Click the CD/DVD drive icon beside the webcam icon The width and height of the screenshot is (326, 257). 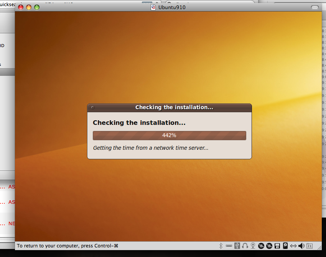(261, 246)
